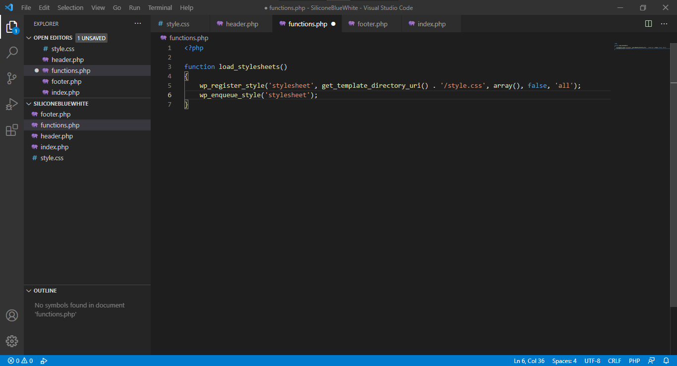Click Ln 6, Col 36 in status bar
This screenshot has height=366, width=677.
(529, 361)
